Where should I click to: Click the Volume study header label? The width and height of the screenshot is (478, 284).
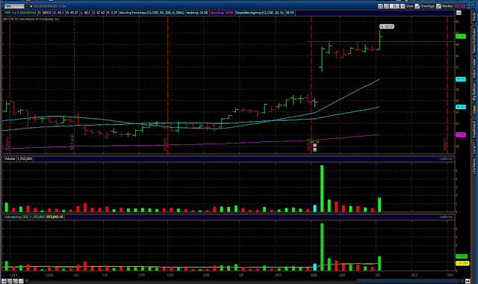pyautogui.click(x=10, y=158)
